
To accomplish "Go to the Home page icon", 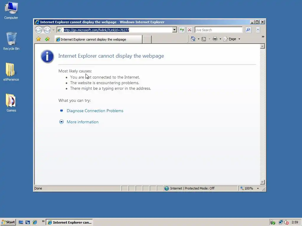I will click(x=193, y=39).
